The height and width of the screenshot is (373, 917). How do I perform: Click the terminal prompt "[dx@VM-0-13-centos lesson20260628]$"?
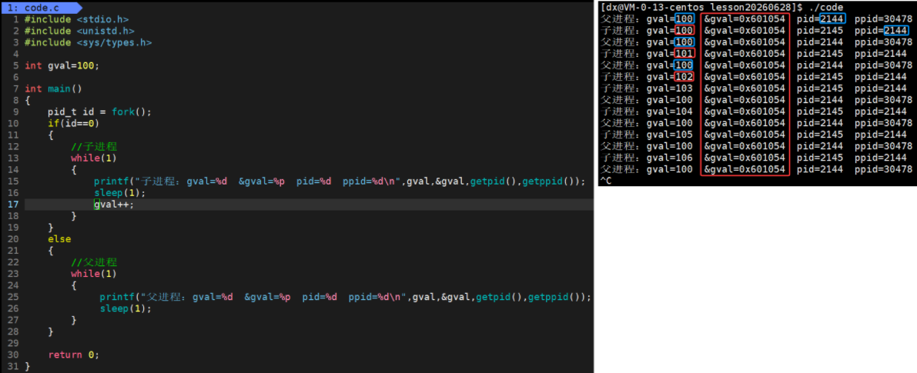(x=701, y=7)
